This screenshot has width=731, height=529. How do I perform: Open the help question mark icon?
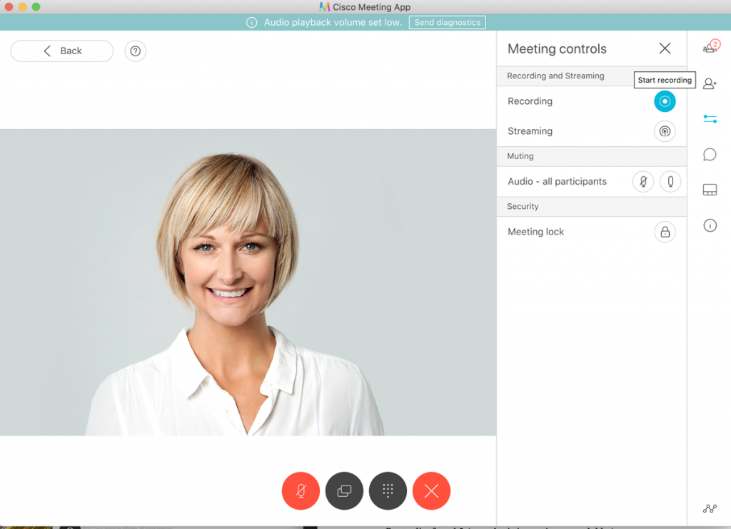tap(135, 51)
